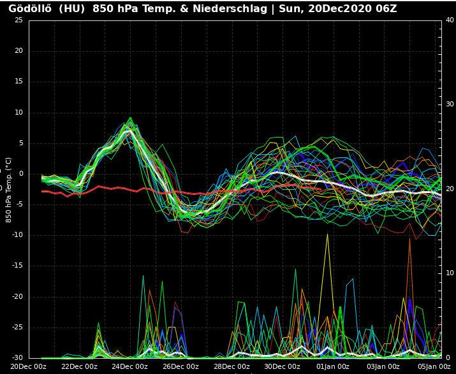
Task: Click the ensemble temperature peak near 24Dec
Action: [x=130, y=120]
